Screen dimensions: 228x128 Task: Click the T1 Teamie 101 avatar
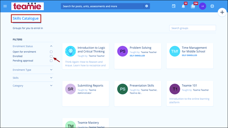175,89
